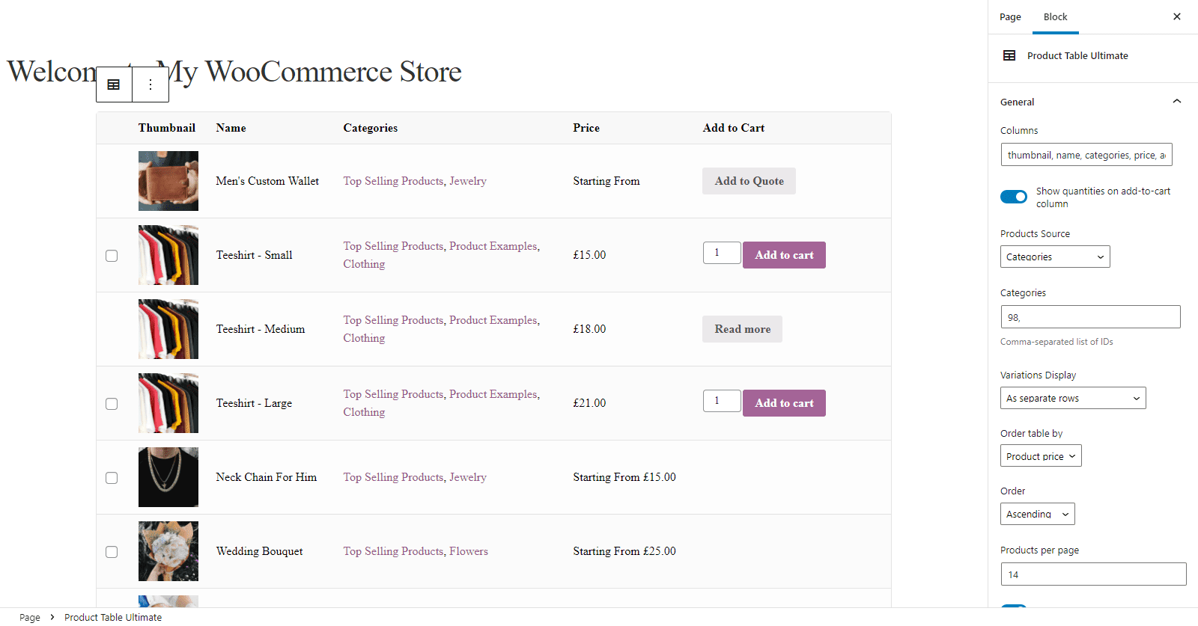Click the Teeshirt - Large thumbnail
Viewport: 1198px width, 626px height.
coord(168,403)
